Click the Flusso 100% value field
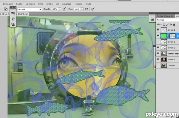 click(77, 9)
